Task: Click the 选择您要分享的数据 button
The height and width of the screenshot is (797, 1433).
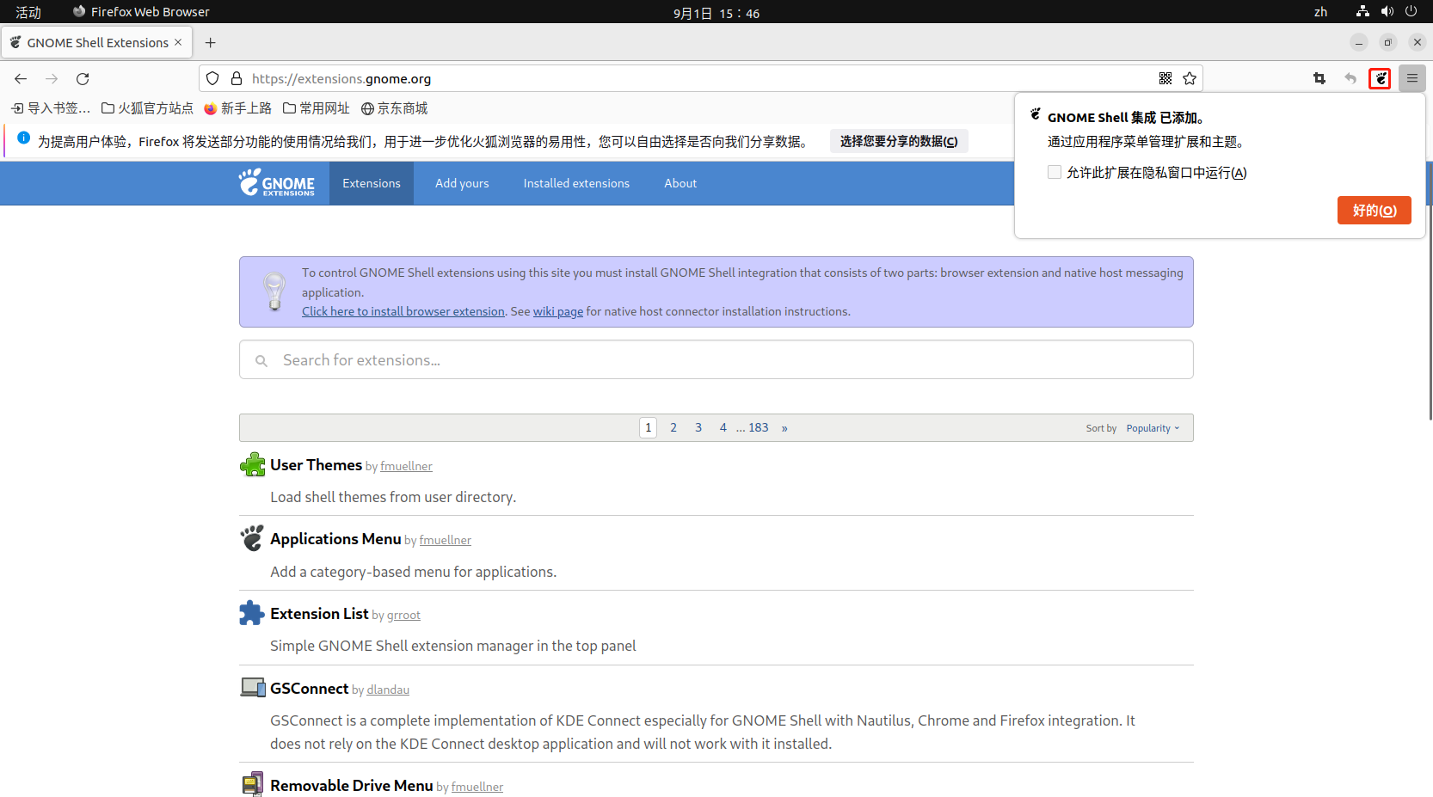Action: pyautogui.click(x=899, y=141)
